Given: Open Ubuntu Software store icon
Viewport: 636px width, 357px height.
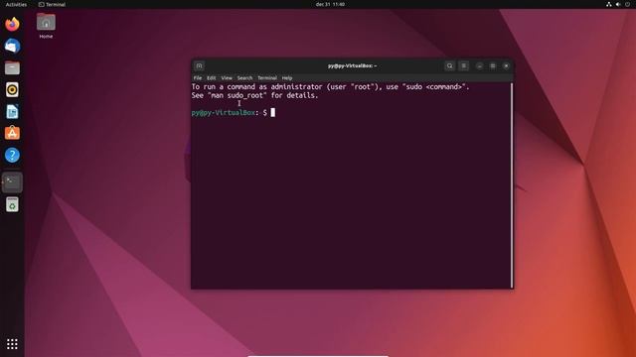Looking at the screenshot, I should pos(12,133).
